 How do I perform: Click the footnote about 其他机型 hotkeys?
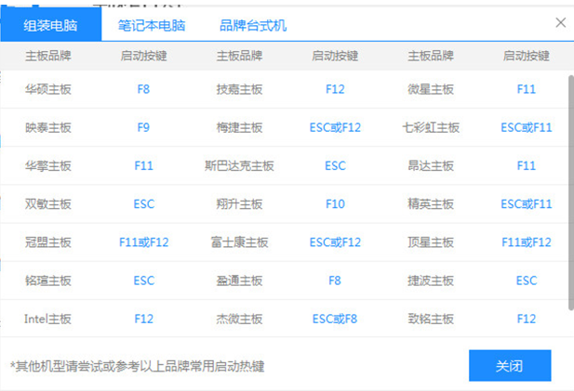[x=138, y=366]
